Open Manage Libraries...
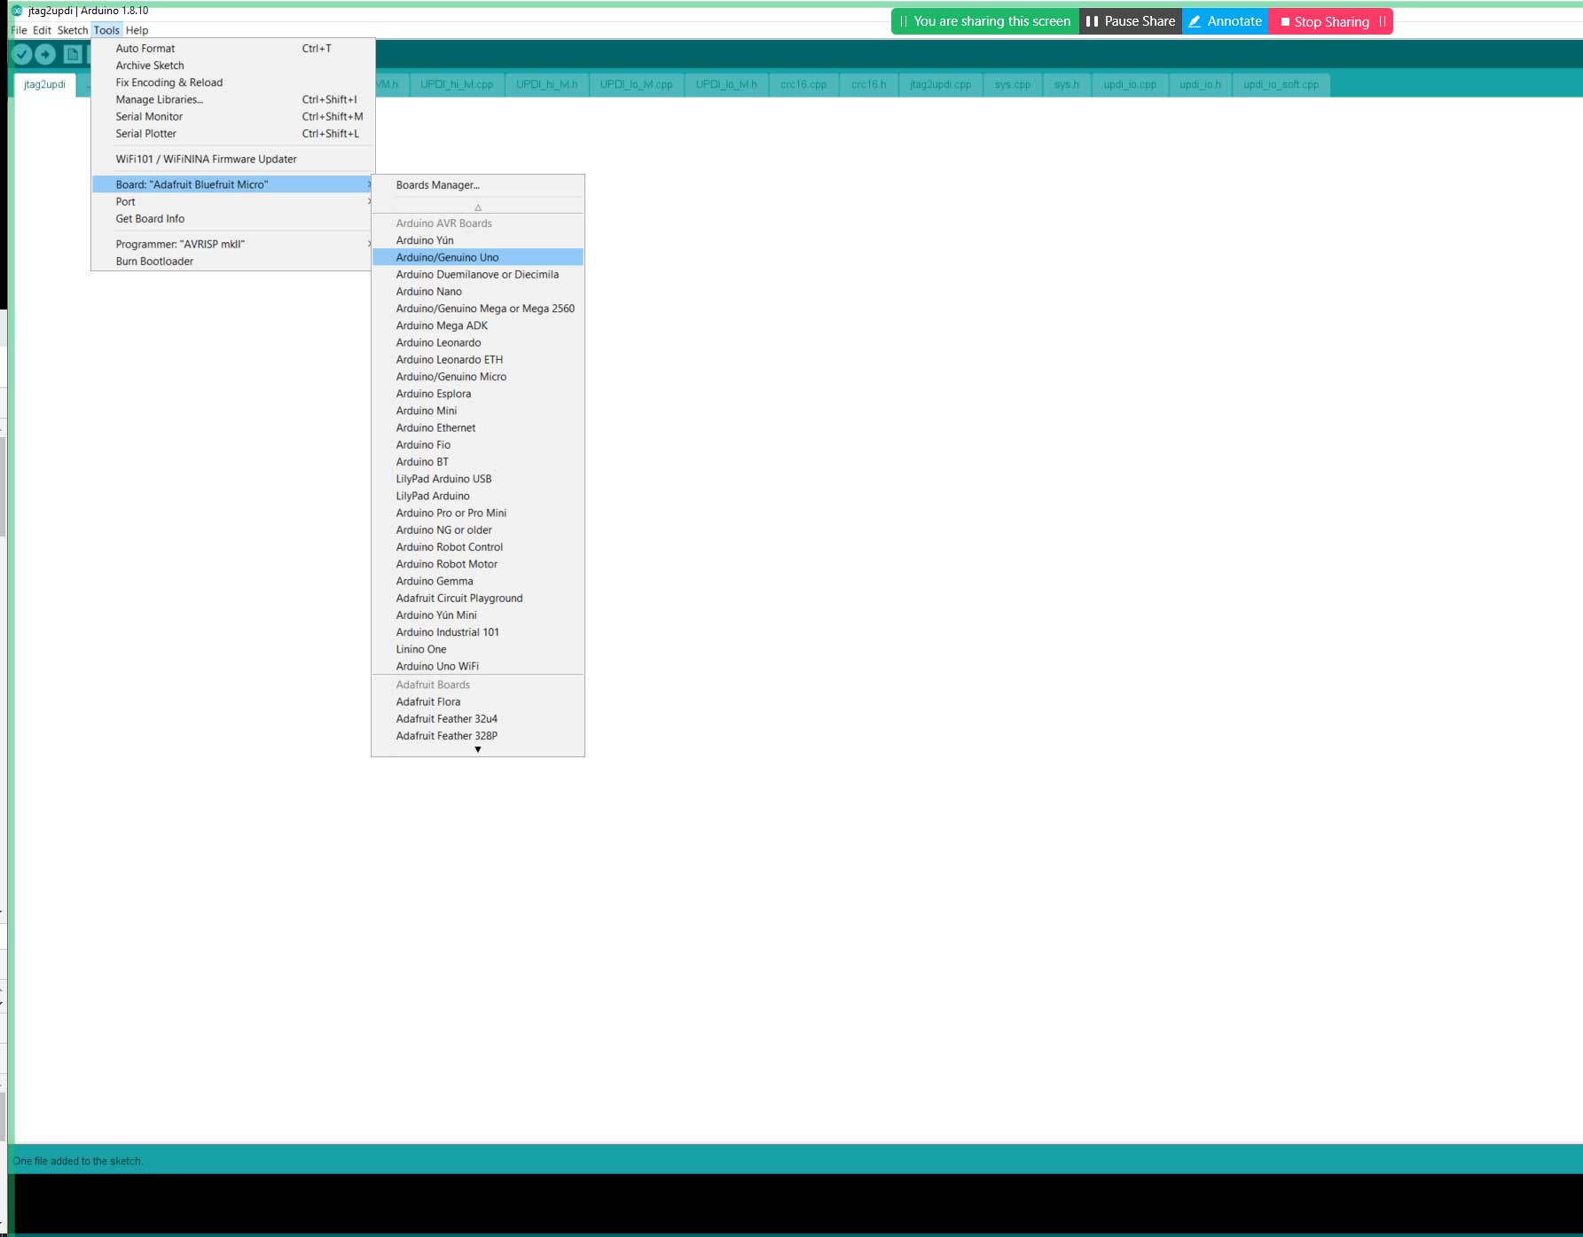Image resolution: width=1583 pixels, height=1237 pixels. pyautogui.click(x=233, y=99)
